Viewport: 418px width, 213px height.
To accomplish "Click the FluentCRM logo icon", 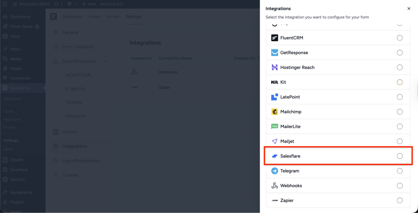I will (x=275, y=38).
